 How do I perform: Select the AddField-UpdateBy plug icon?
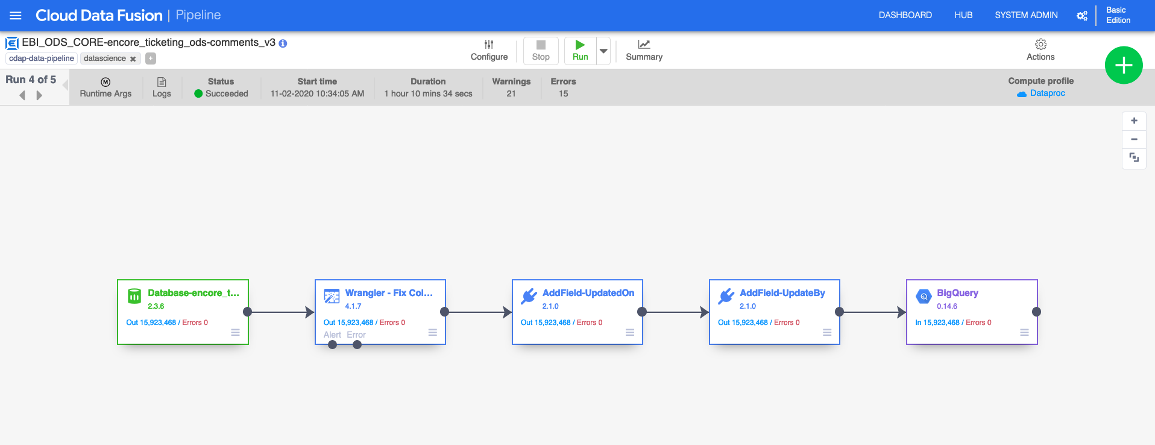[726, 296]
